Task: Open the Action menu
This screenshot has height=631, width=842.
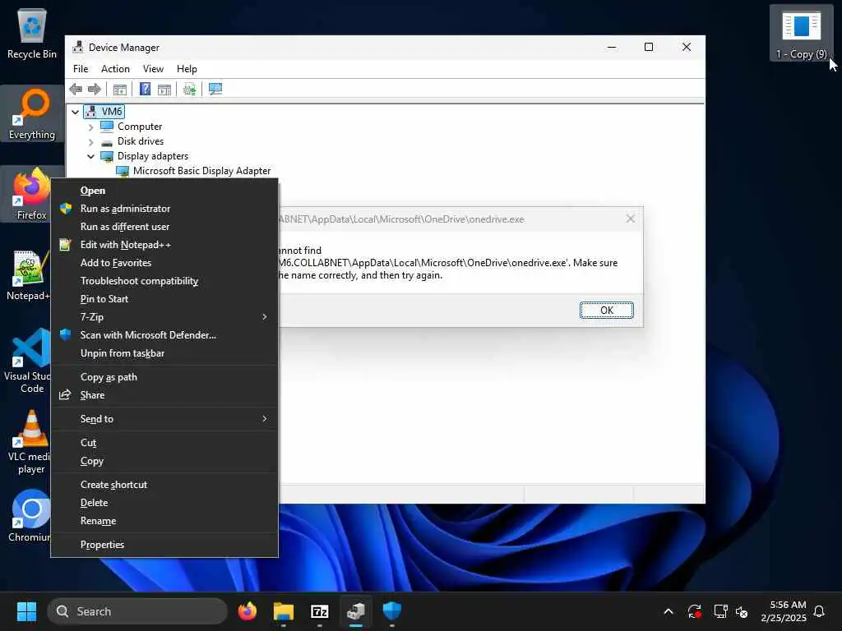Action: pos(115,69)
